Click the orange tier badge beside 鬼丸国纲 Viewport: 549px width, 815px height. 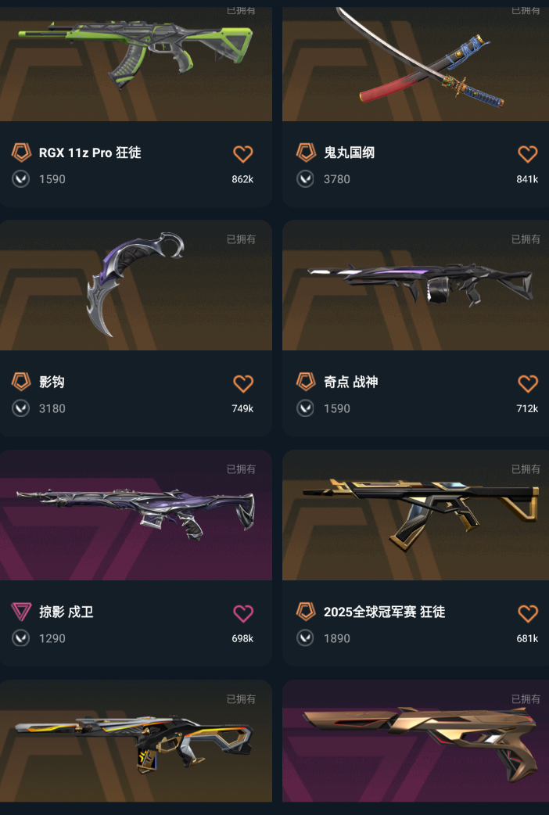click(306, 153)
